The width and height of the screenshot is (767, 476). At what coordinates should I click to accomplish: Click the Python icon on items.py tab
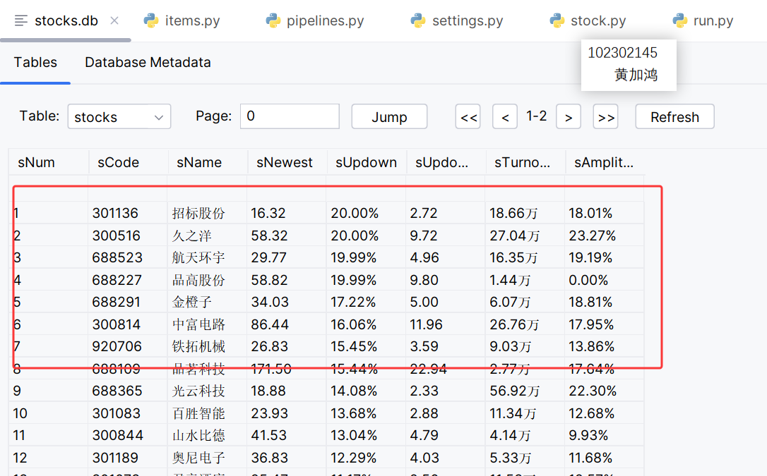click(151, 20)
